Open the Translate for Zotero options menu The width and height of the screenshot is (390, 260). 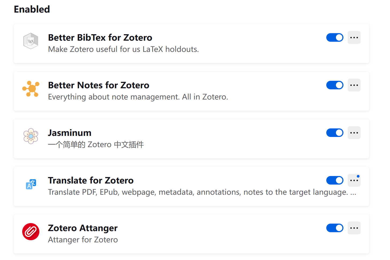click(354, 180)
